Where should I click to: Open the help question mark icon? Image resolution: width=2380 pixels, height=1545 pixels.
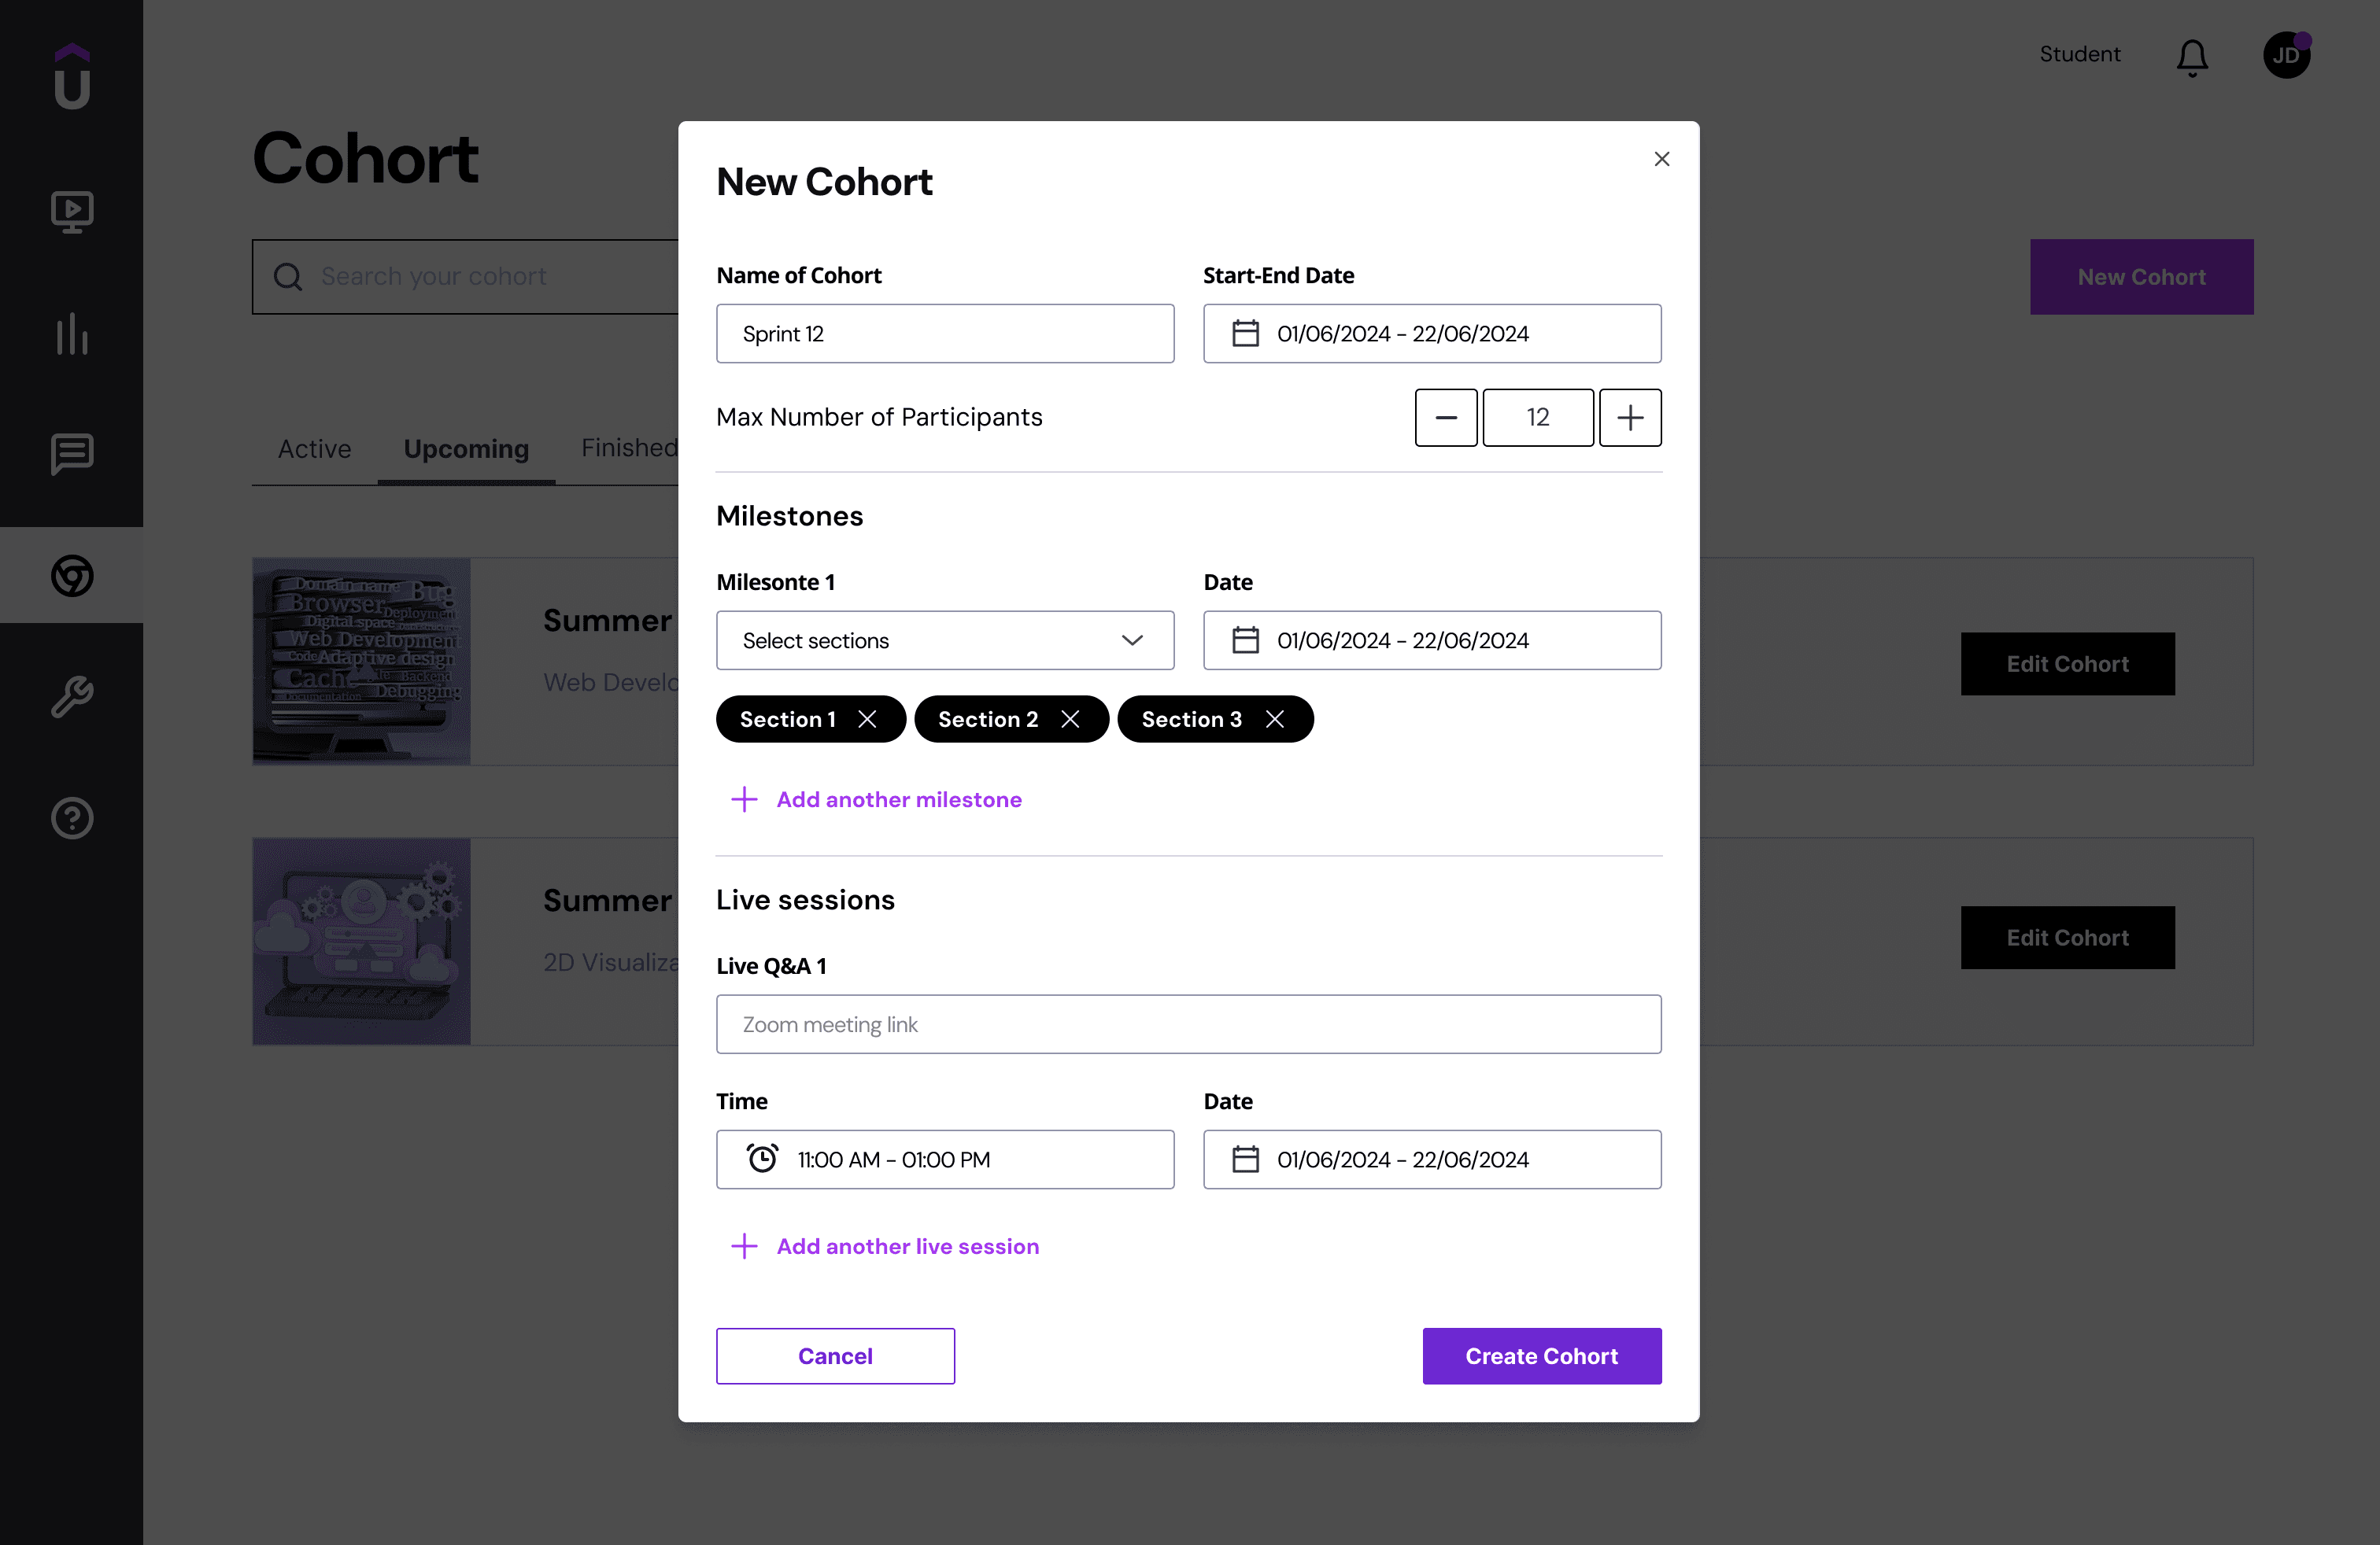72,818
